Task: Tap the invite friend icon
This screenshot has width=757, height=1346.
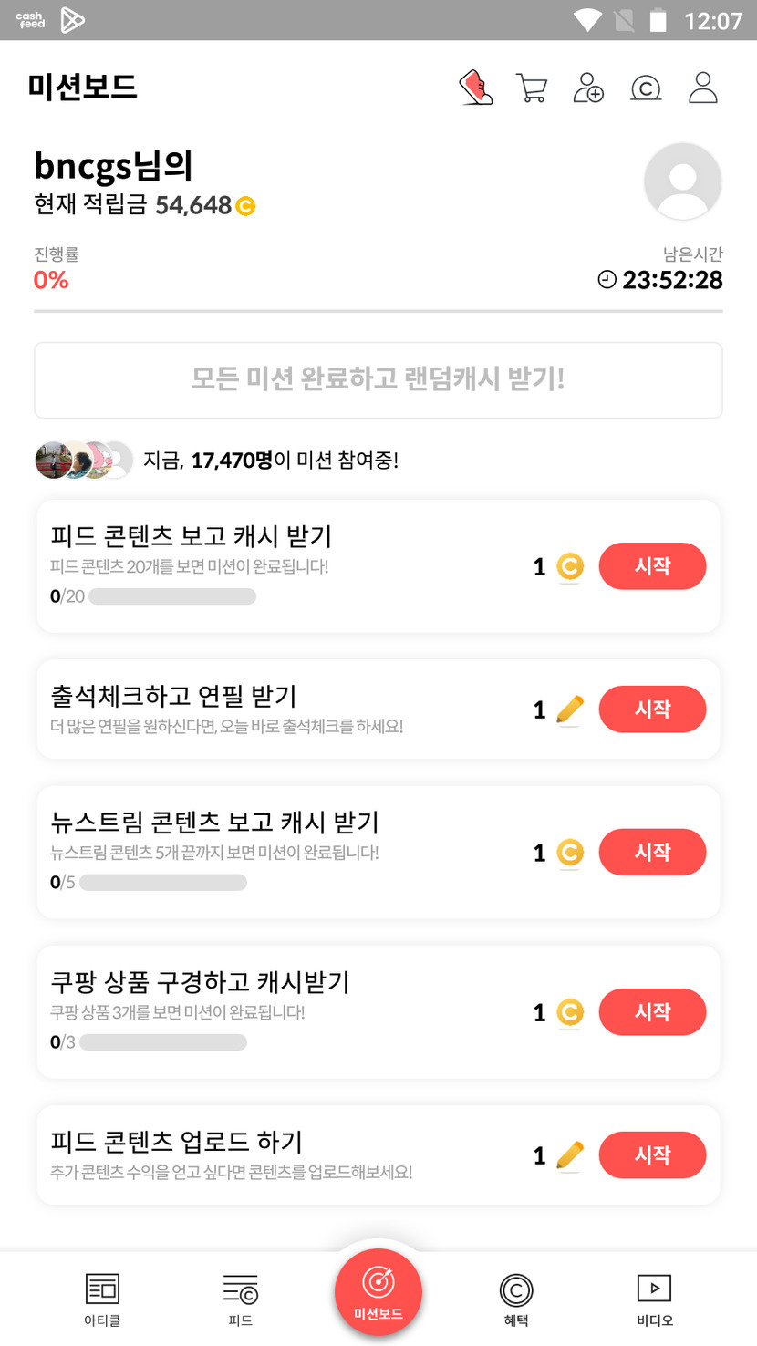Action: (x=588, y=88)
